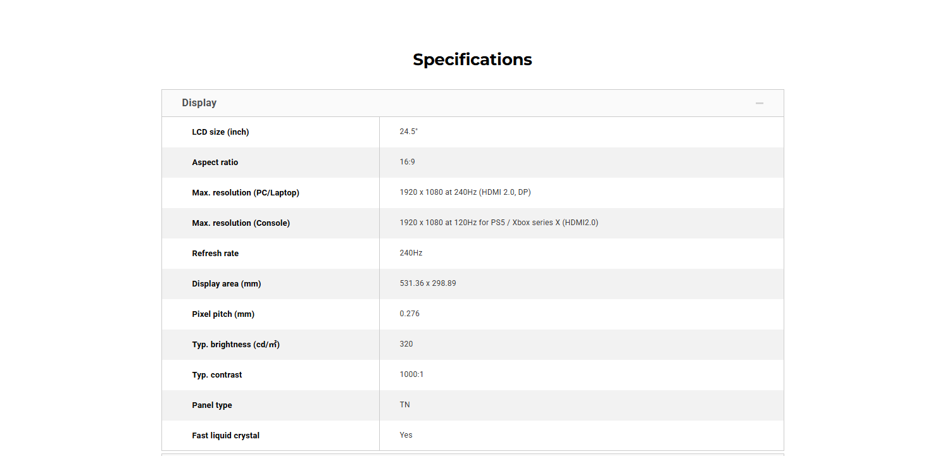The height and width of the screenshot is (456, 940).
Task: Select the Pixel pitch (mm) label
Action: pyautogui.click(x=223, y=314)
